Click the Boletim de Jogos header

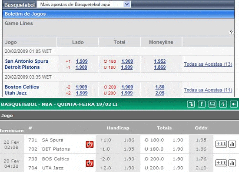(118, 14)
